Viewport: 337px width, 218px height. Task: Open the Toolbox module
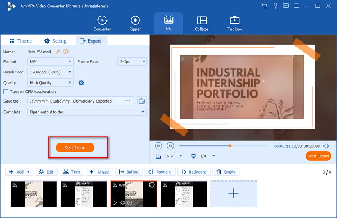click(x=234, y=23)
